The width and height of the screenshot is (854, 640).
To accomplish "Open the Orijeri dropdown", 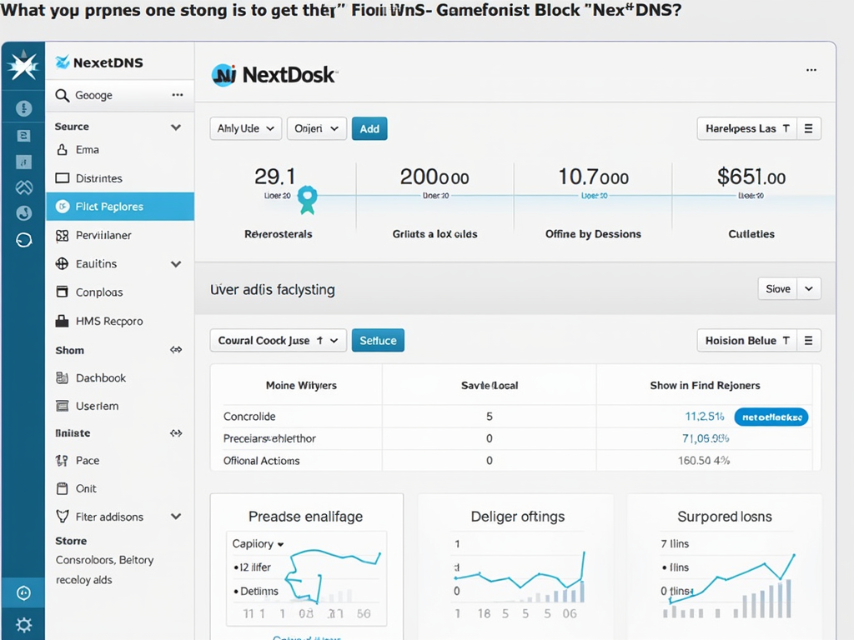I will point(316,128).
